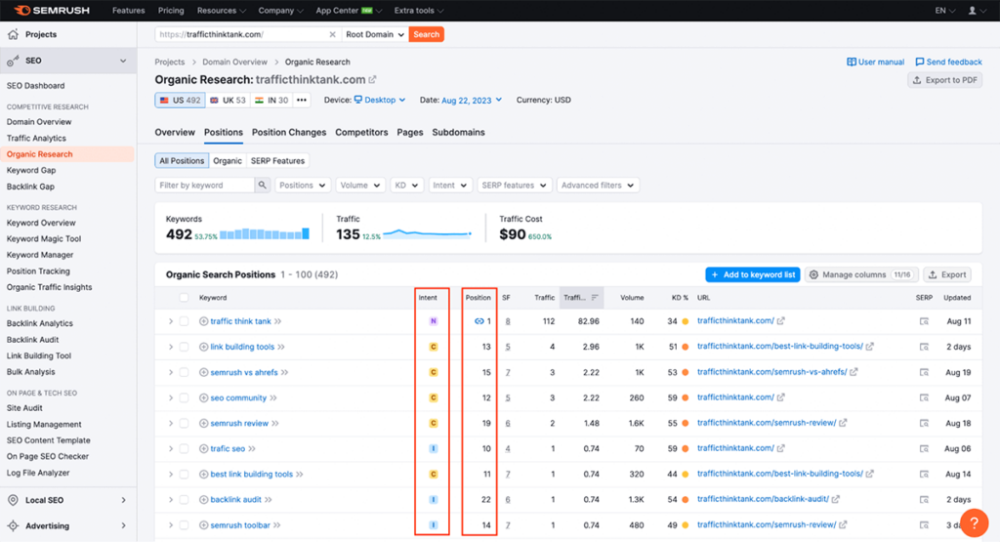Open the Send feedback link
Viewport: 1000px width, 542px height.
coord(948,62)
